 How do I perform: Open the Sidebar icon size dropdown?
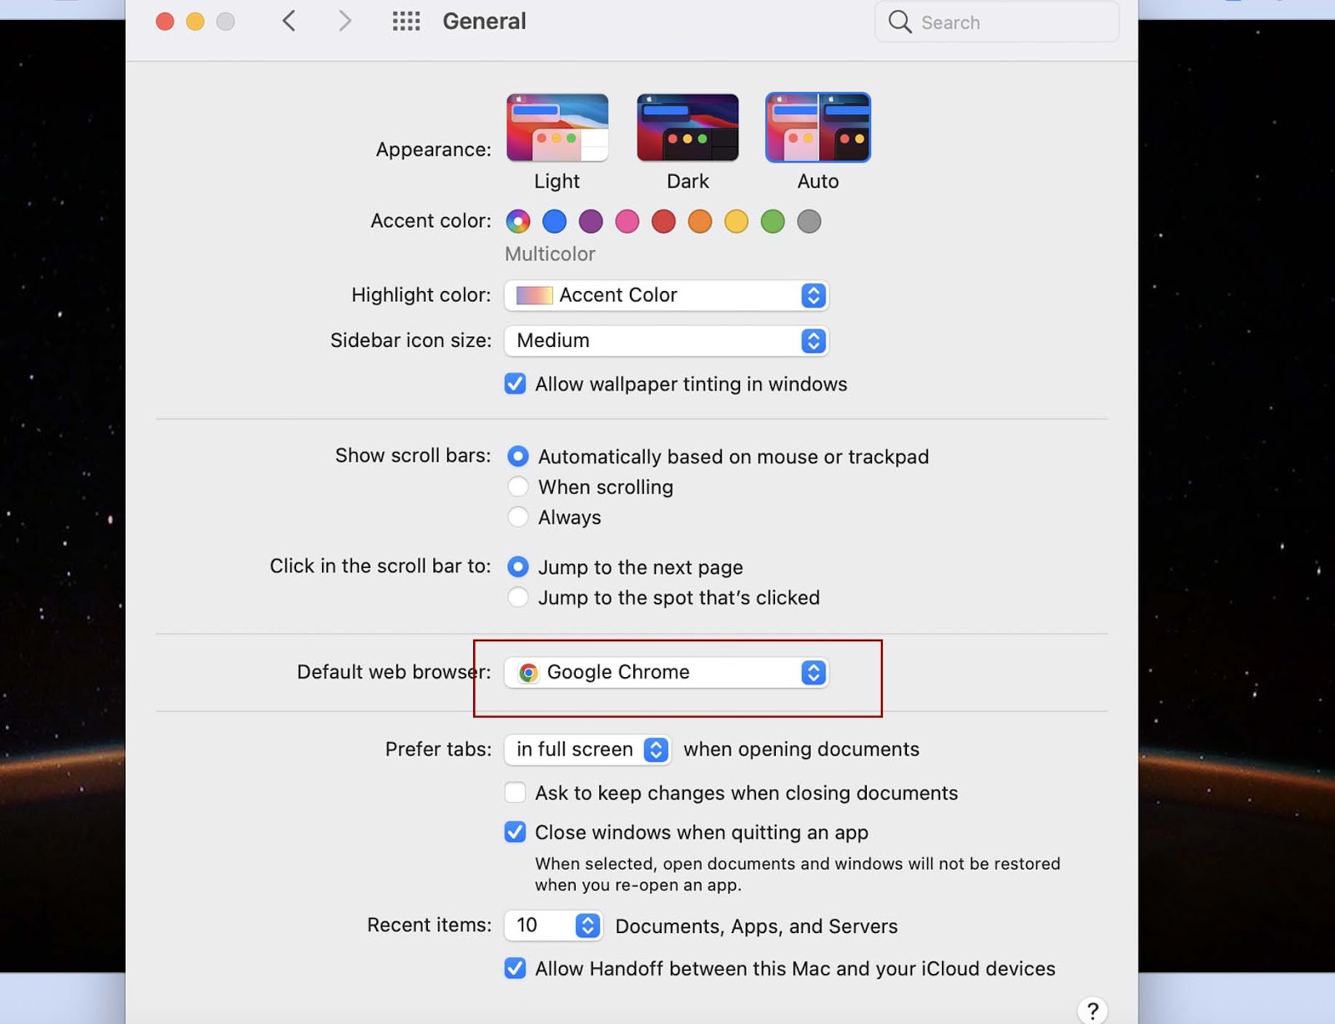tap(666, 340)
